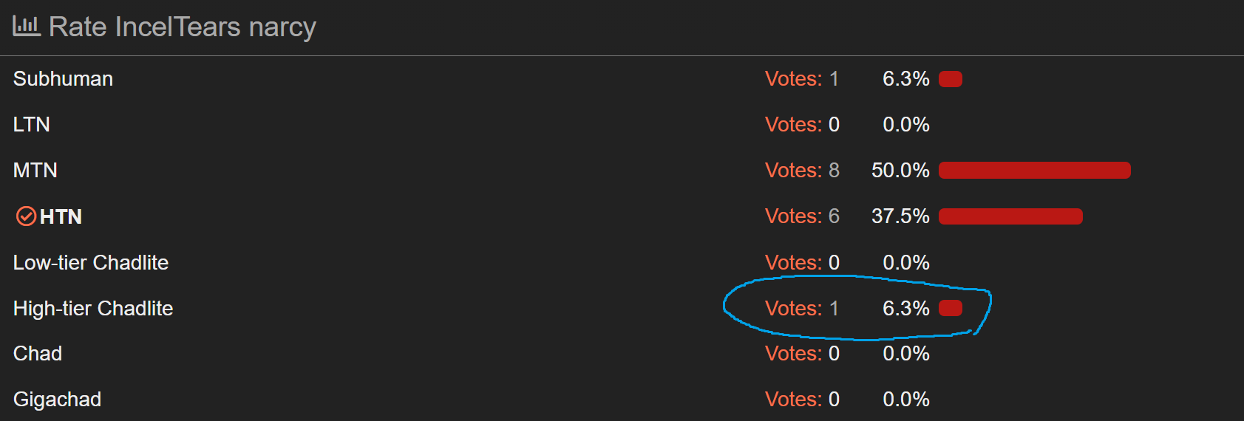Open the Votes: 6 link for HTN
This screenshot has height=421, width=1244.
(802, 216)
